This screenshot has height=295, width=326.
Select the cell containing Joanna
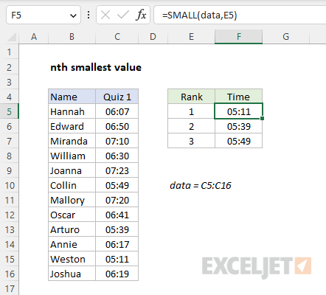point(72,170)
